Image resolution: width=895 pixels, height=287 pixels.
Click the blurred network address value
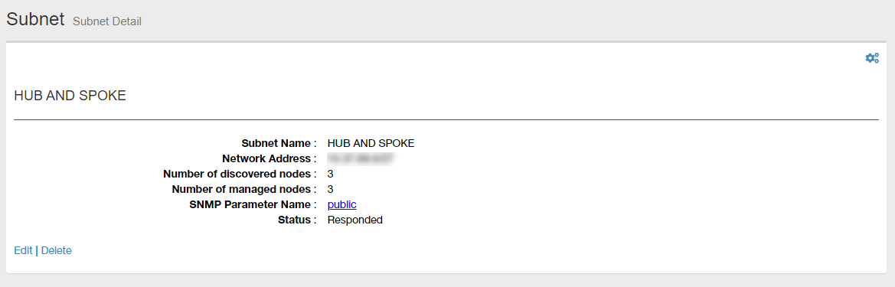(360, 158)
